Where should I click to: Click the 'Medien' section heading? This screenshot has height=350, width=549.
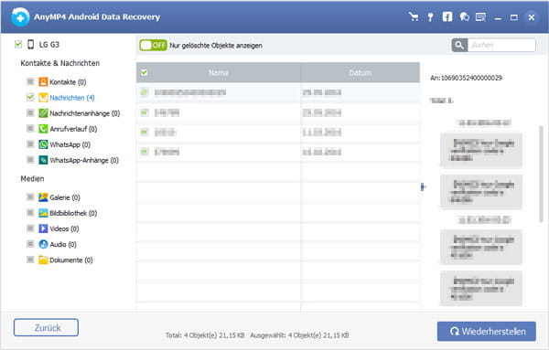coord(32,179)
